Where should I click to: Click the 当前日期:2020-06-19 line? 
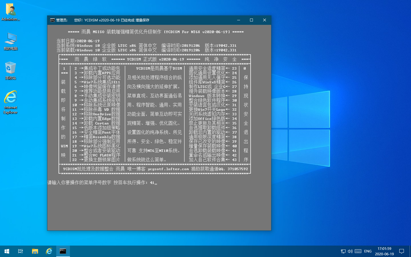[78, 41]
